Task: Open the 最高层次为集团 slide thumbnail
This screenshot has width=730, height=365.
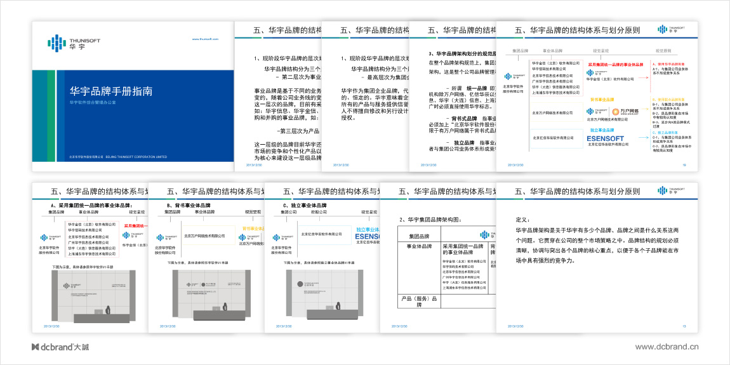Action: 366,96
